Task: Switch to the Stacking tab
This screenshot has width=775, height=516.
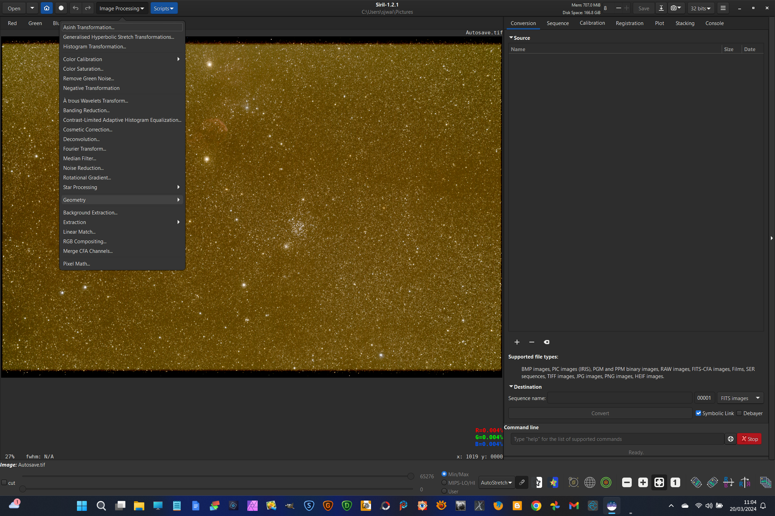Action: coord(685,23)
